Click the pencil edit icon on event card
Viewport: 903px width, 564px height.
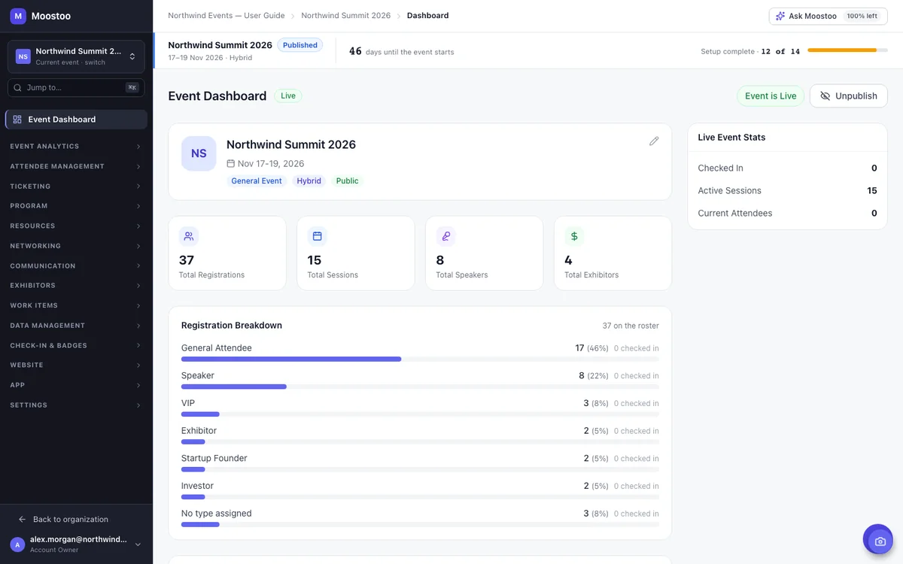click(654, 141)
